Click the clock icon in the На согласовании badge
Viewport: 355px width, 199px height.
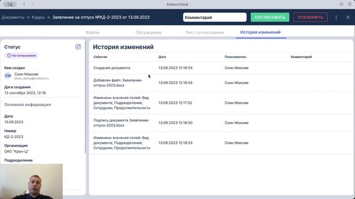coord(9,55)
